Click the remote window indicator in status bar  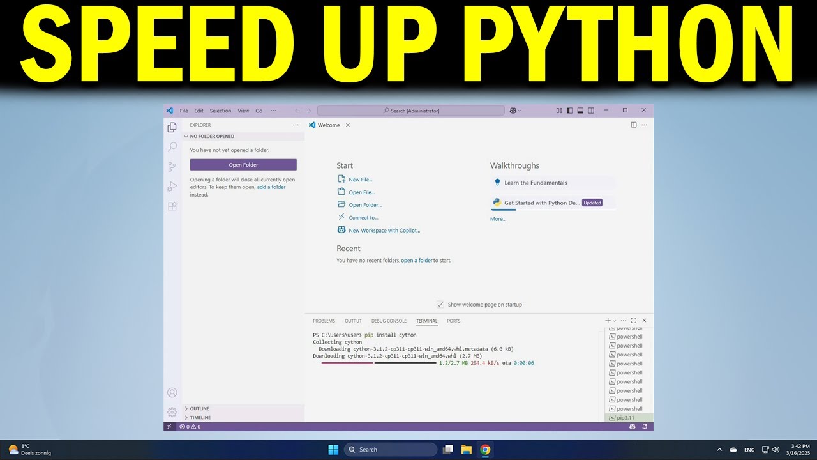(169, 427)
